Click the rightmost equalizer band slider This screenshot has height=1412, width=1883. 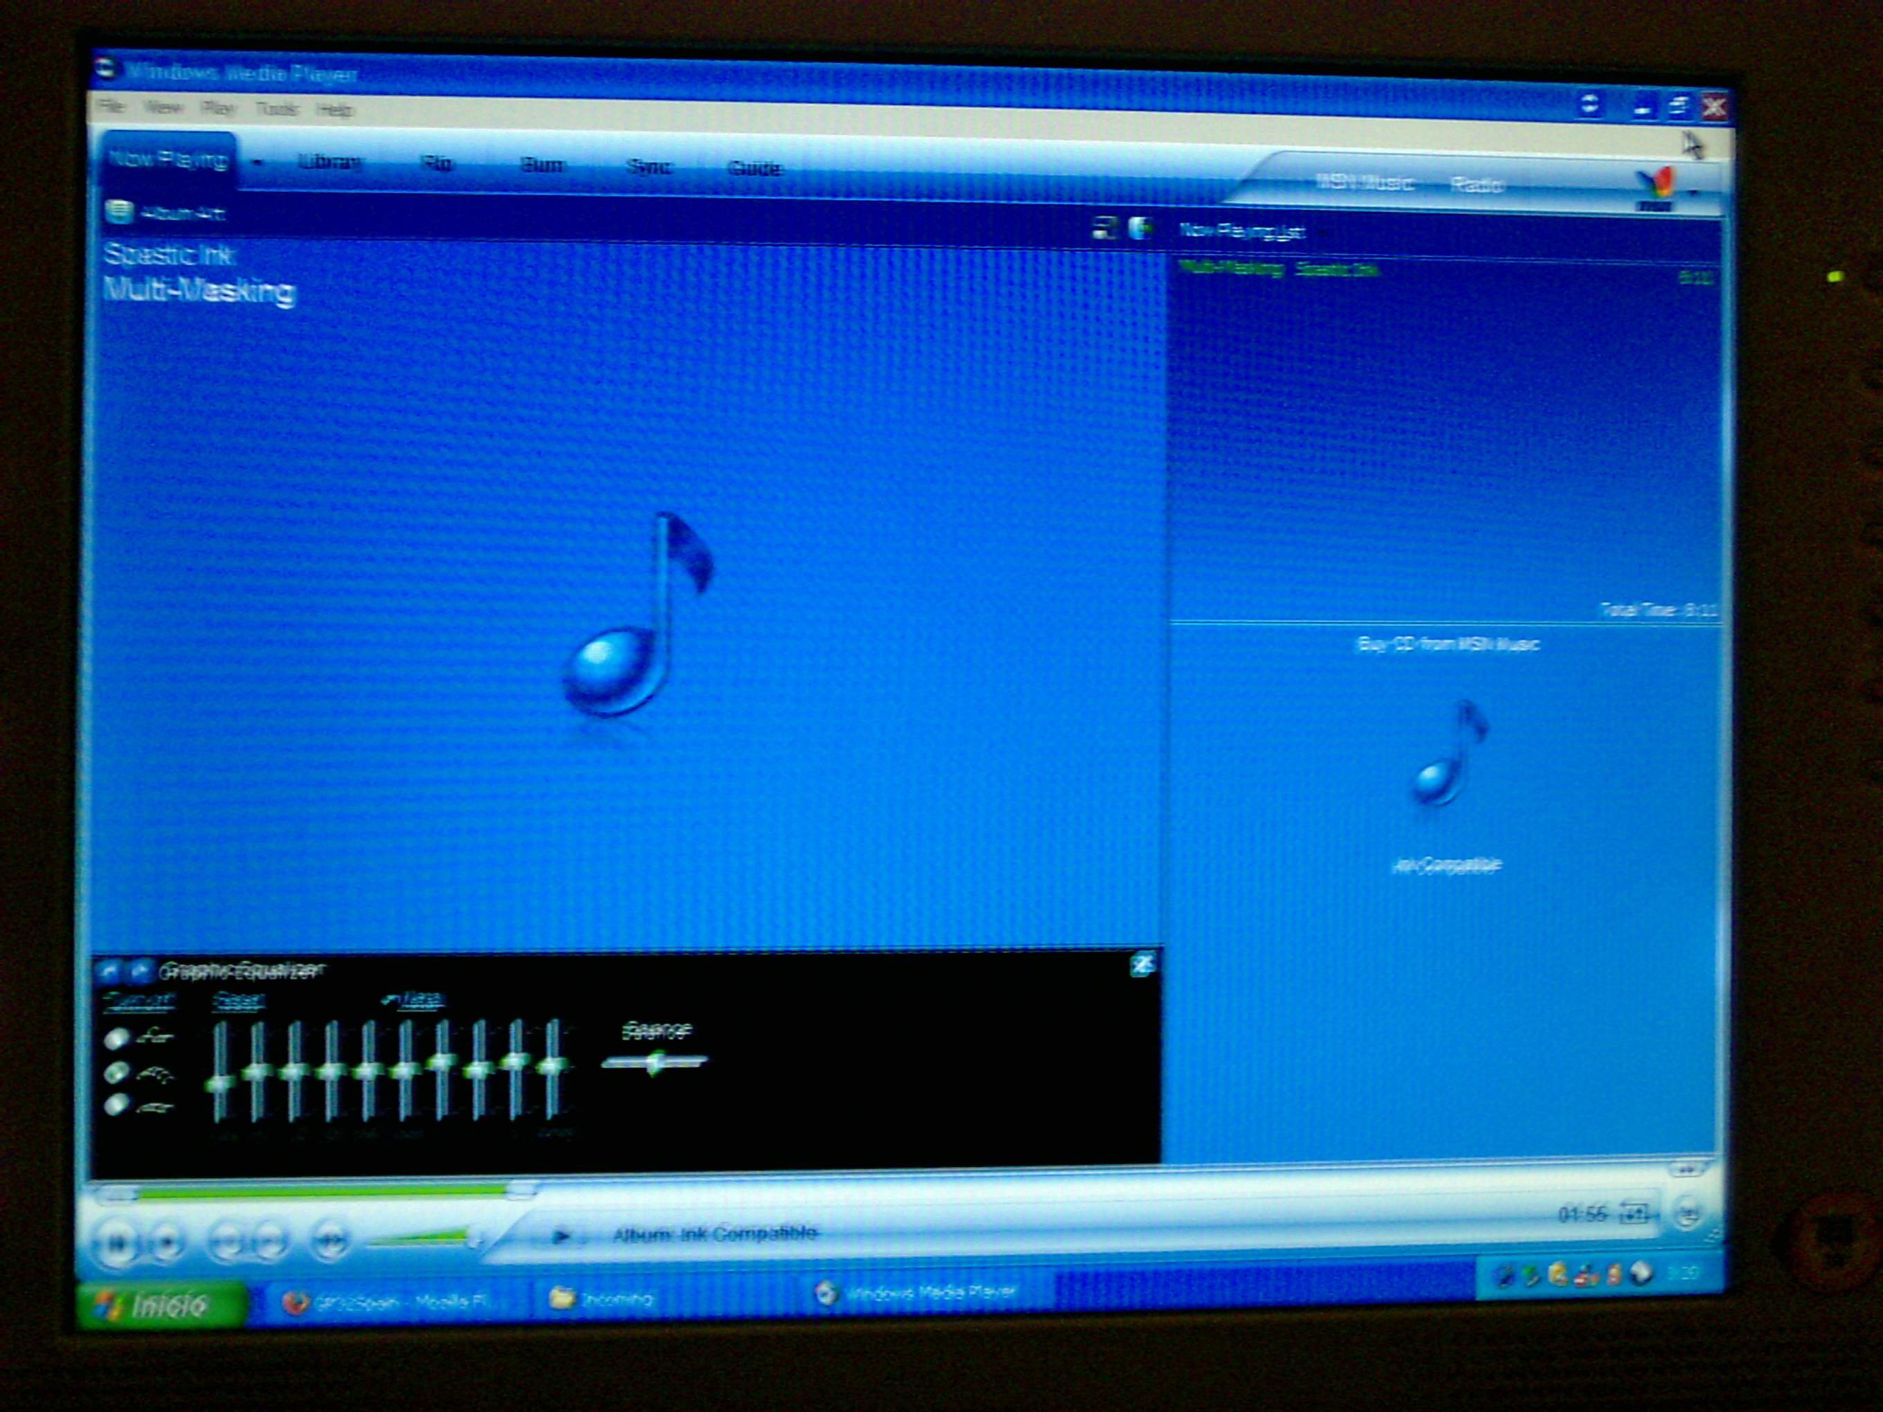click(553, 1068)
